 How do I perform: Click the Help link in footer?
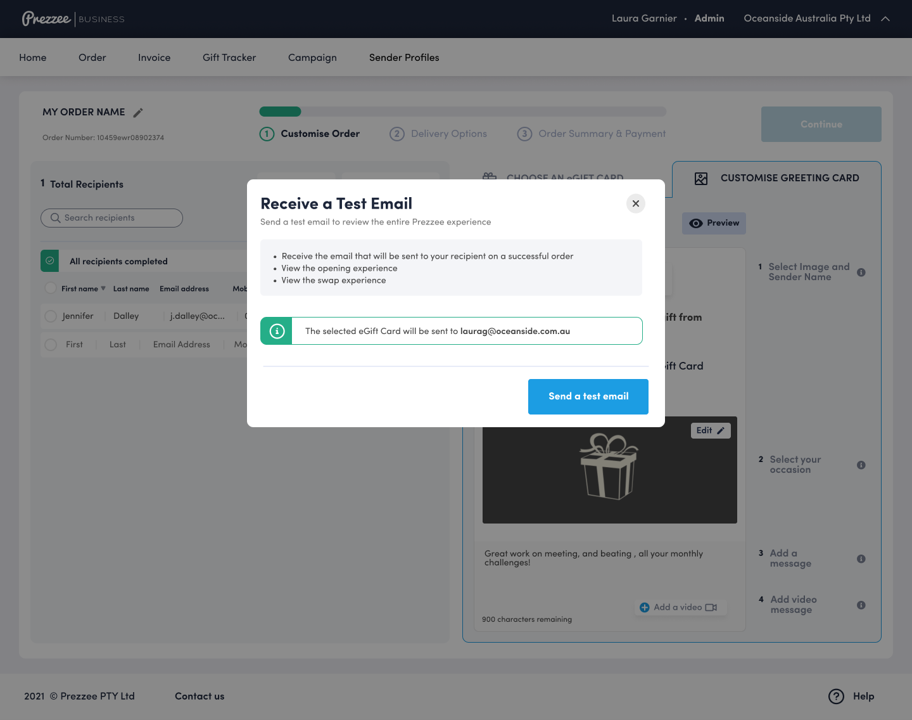[x=863, y=697]
